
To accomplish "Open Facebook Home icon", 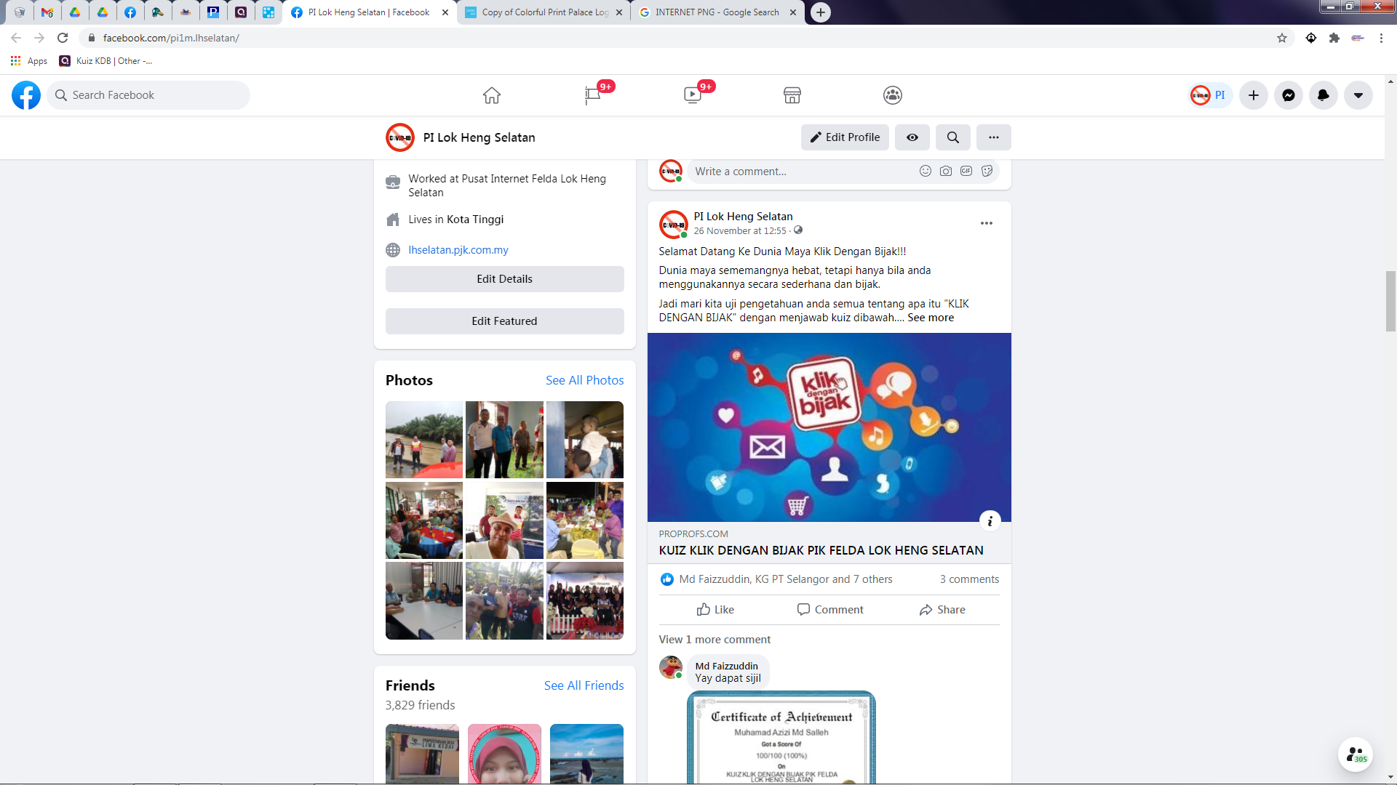I will [492, 95].
